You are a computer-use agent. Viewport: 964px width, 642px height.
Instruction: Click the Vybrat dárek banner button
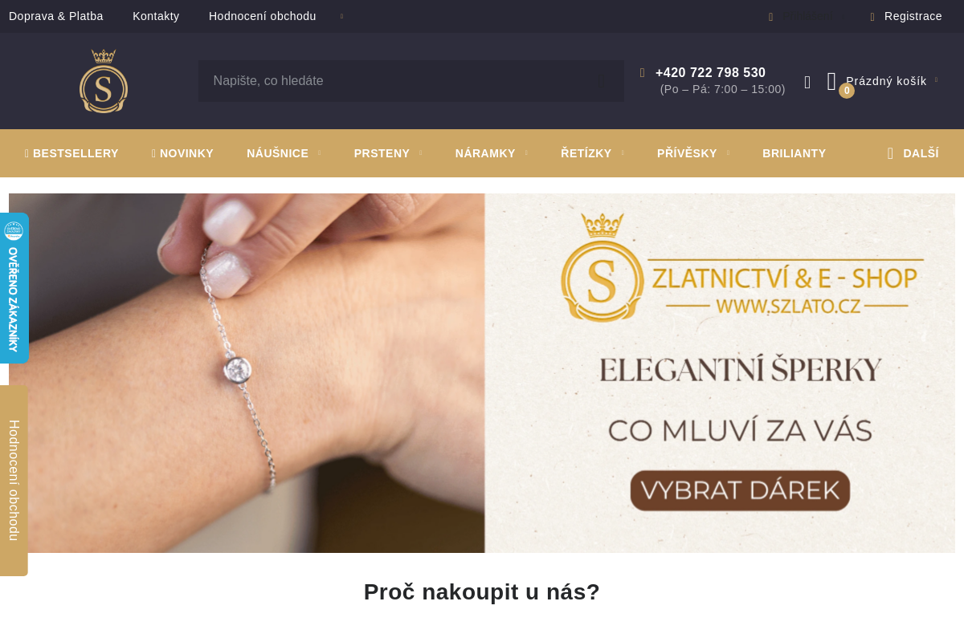[740, 490]
